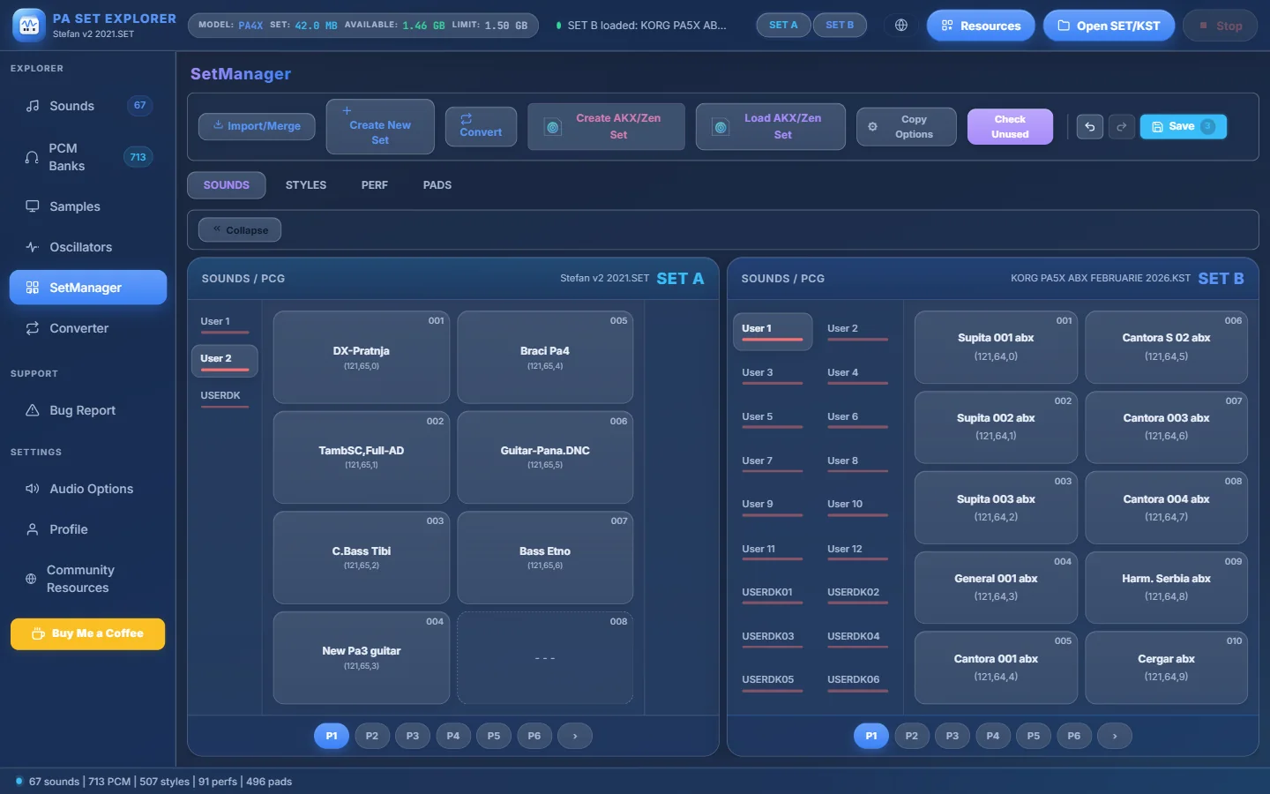This screenshot has height=794, width=1270.
Task: Open the Bug Report page
Action: click(x=88, y=410)
